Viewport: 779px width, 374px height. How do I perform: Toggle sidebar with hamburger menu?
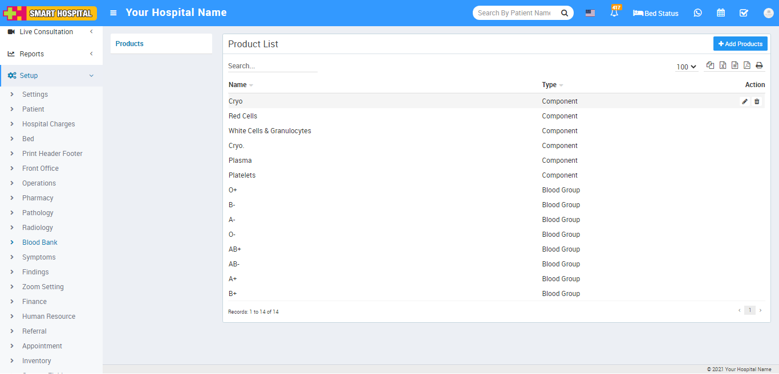(x=113, y=13)
